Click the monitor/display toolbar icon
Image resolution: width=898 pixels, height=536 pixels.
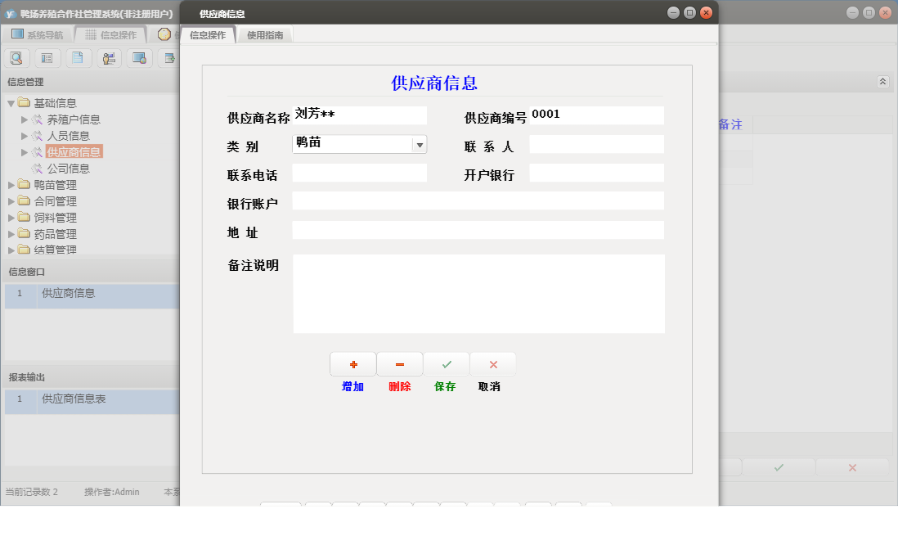[140, 57]
